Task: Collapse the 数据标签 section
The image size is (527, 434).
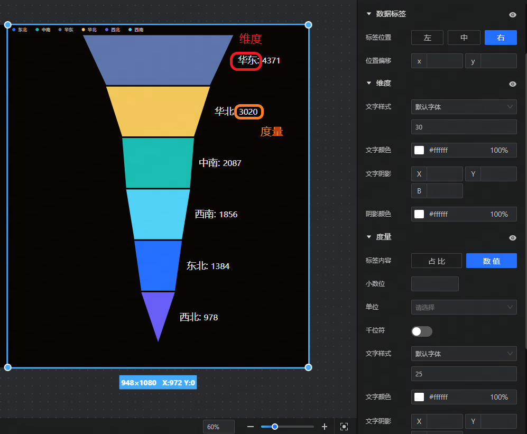Action: 369,14
